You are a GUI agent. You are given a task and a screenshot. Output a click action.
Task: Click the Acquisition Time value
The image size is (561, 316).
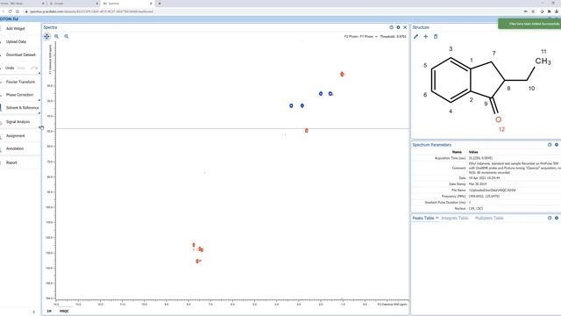click(480, 158)
